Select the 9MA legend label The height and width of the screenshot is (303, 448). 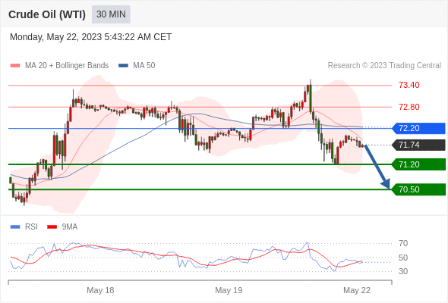pos(70,227)
